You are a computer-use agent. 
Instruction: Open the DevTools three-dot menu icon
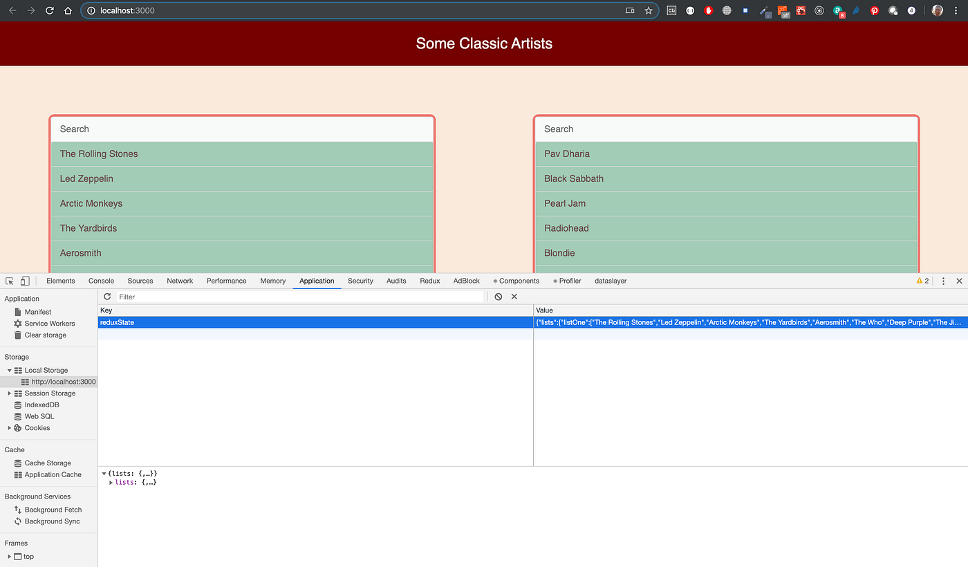pos(943,281)
